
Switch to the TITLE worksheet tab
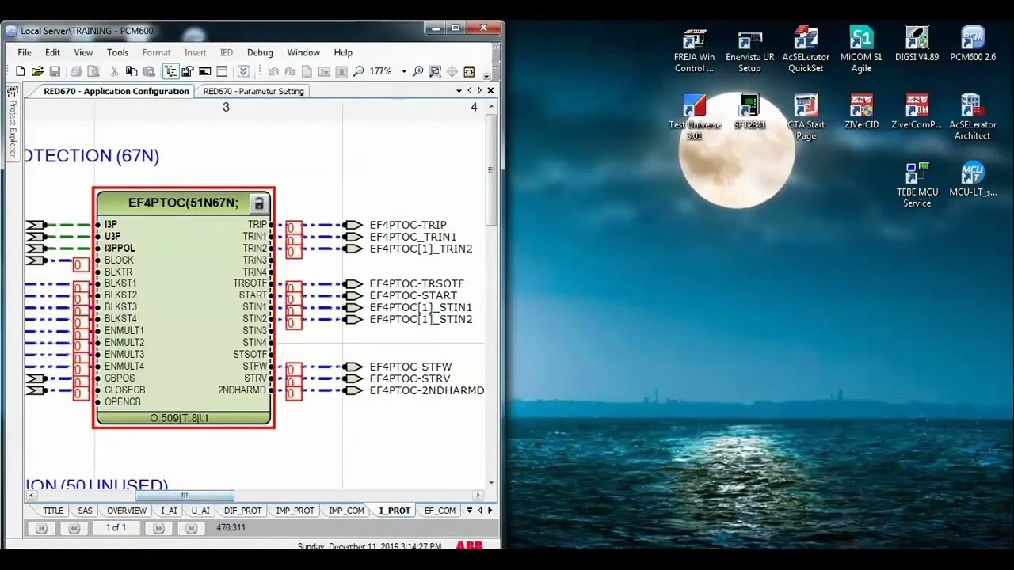click(x=53, y=511)
